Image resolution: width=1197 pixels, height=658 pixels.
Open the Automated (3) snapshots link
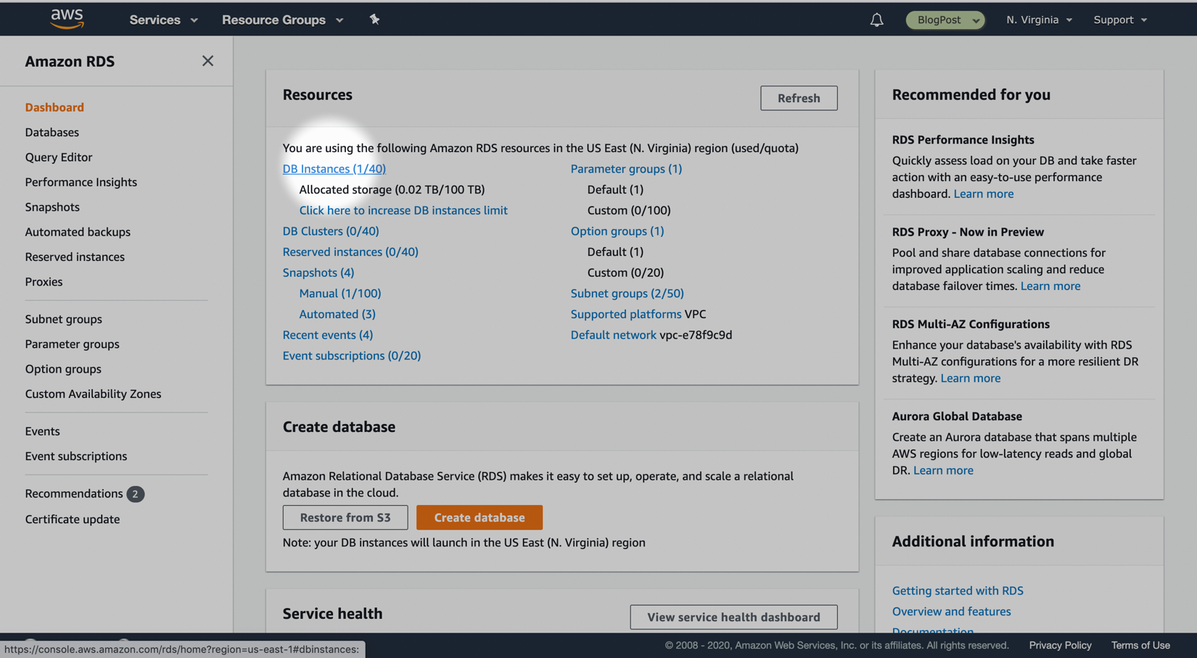(337, 315)
